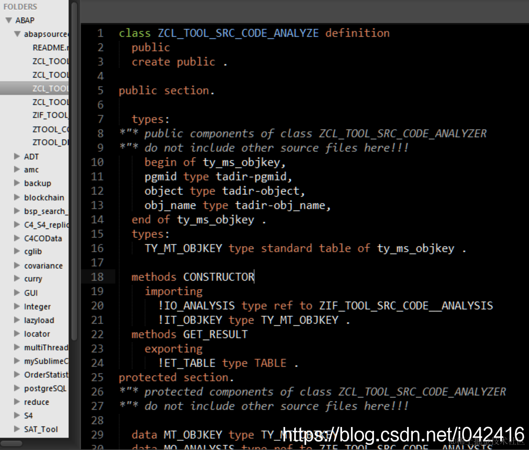
Task: Click line number 18 in gutter
Action: coord(97,277)
